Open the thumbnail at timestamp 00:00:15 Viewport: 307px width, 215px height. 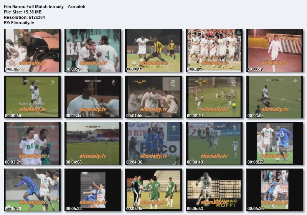click(32, 51)
